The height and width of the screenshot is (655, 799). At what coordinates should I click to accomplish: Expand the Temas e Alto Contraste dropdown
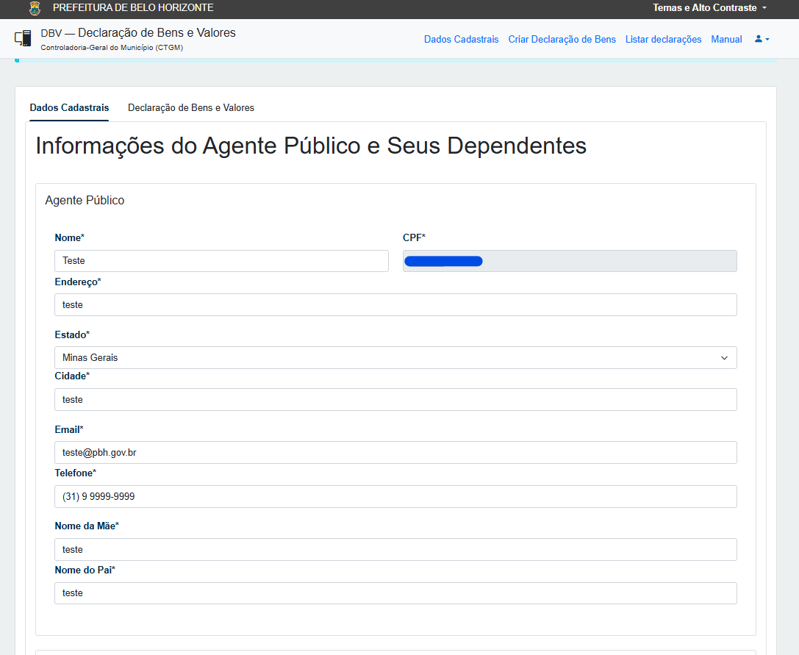(710, 7)
